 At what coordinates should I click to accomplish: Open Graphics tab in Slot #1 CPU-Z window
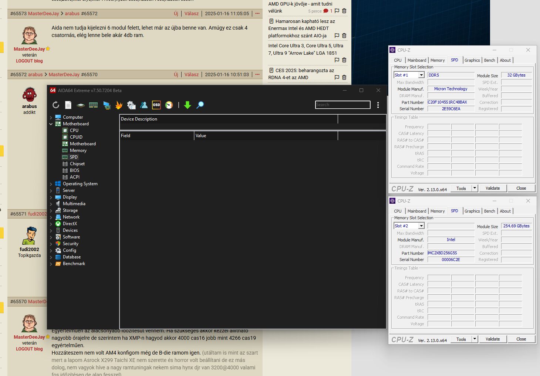point(472,60)
